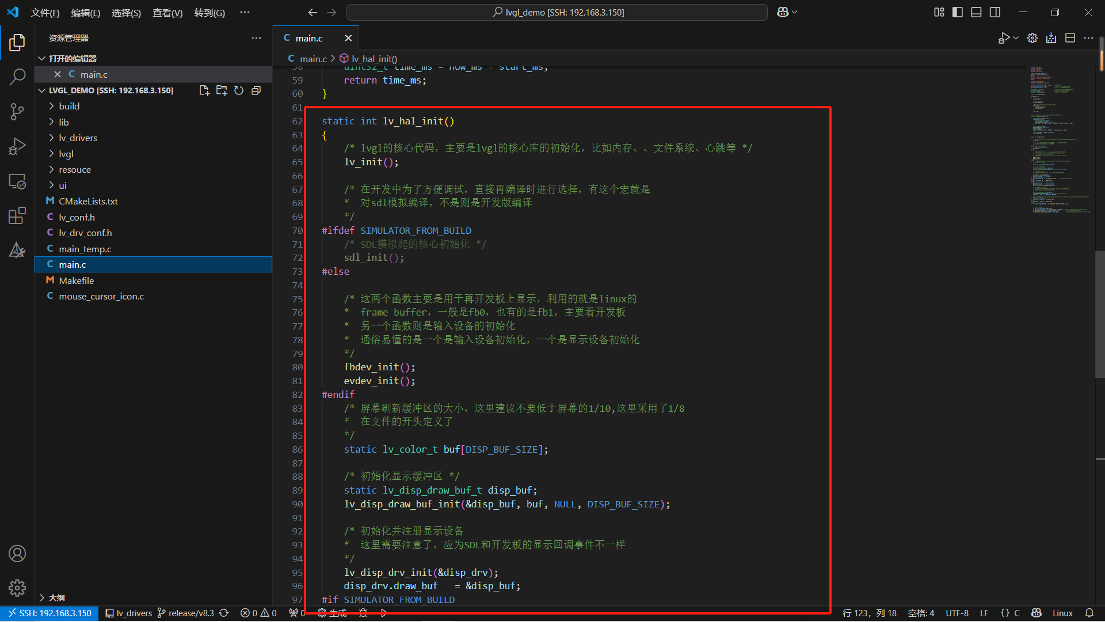Toggle the bottom panel layout button
This screenshot has height=622, width=1105.
click(976, 12)
